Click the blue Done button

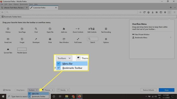click(x=166, y=90)
